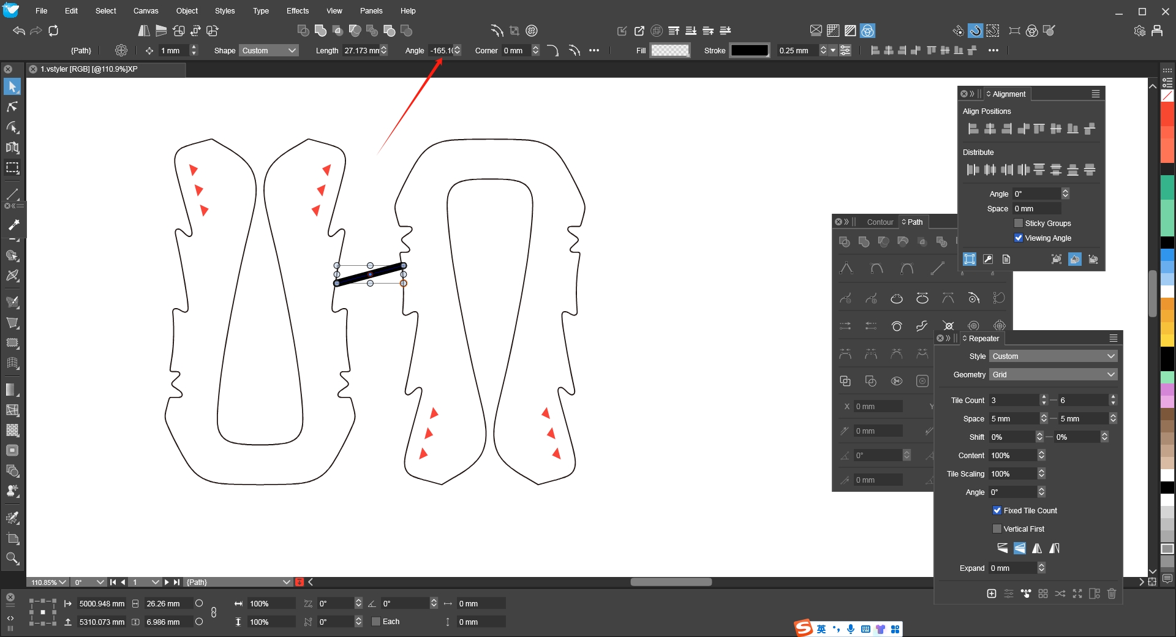This screenshot has width=1176, height=637.
Task: Select the arrow Selection tool
Action: coord(12,86)
